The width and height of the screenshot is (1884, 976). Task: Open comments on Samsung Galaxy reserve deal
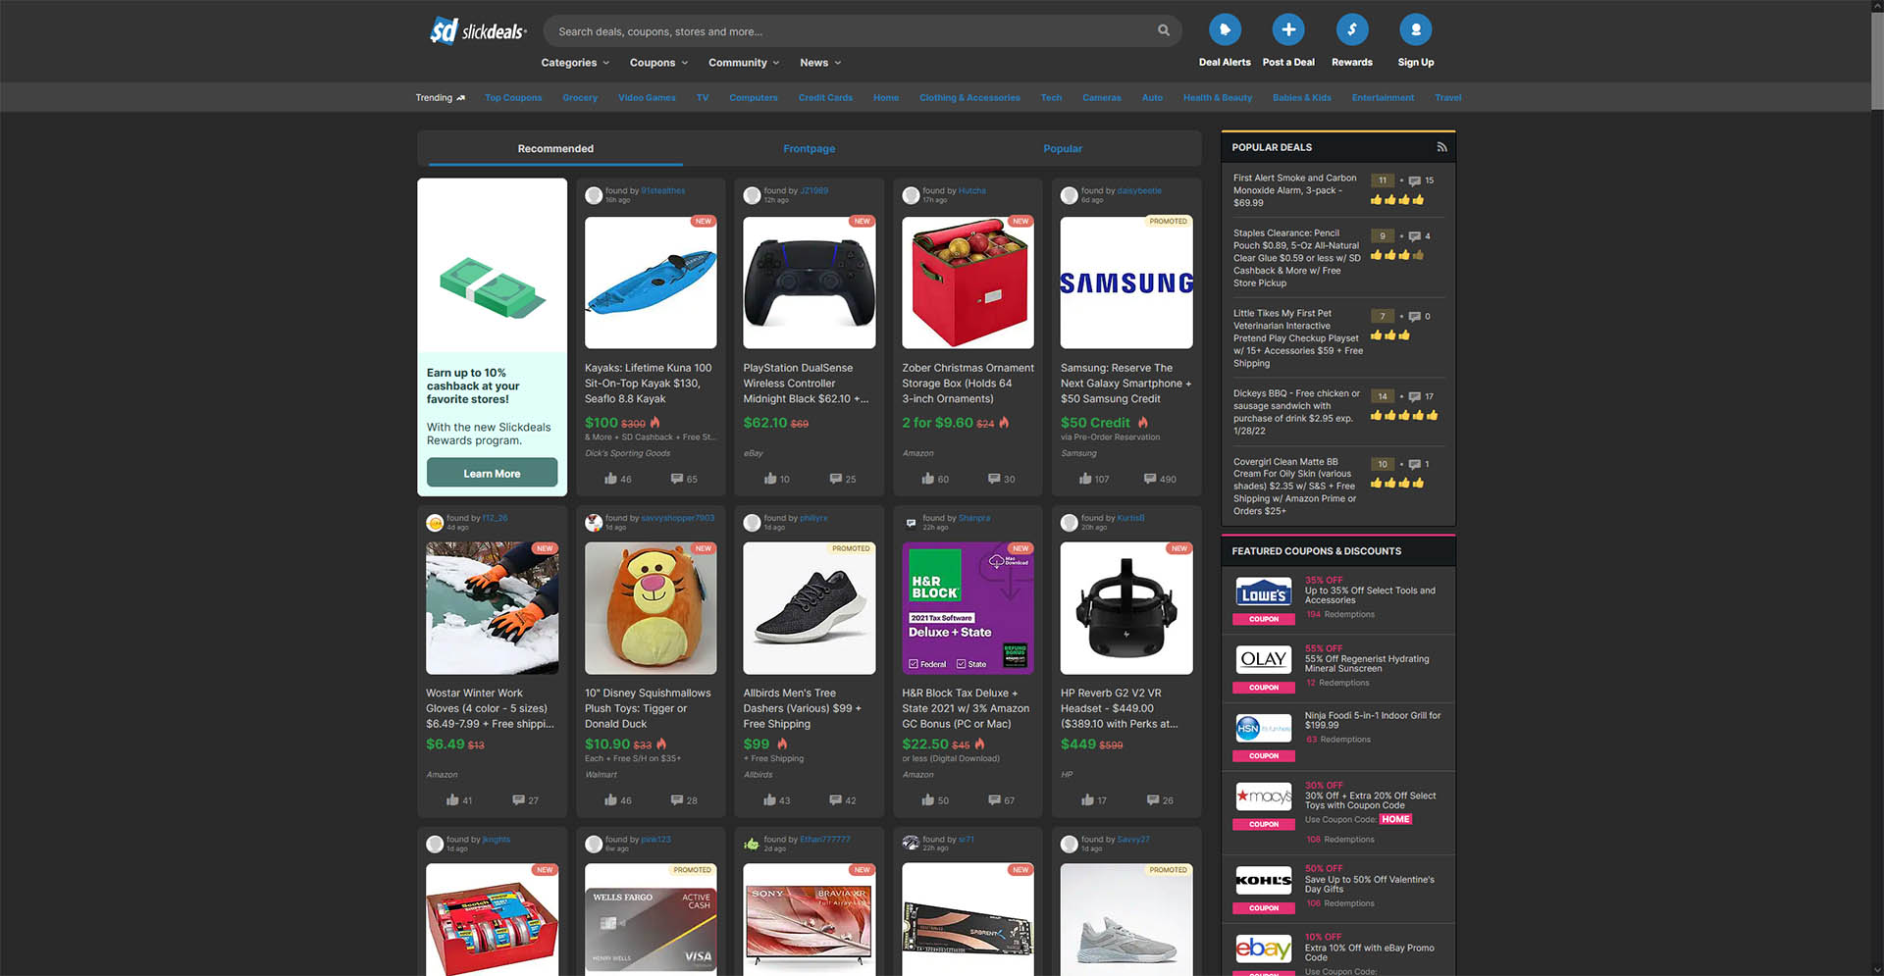(x=1150, y=479)
